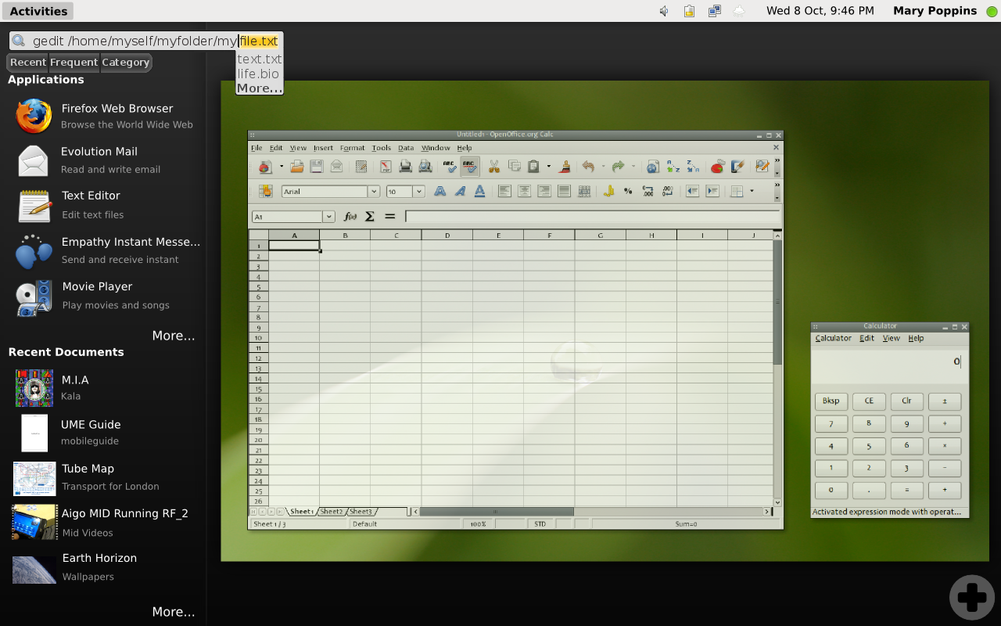This screenshot has width=1001, height=626.
Task: Click the Sum sigma icon
Action: pos(370,217)
